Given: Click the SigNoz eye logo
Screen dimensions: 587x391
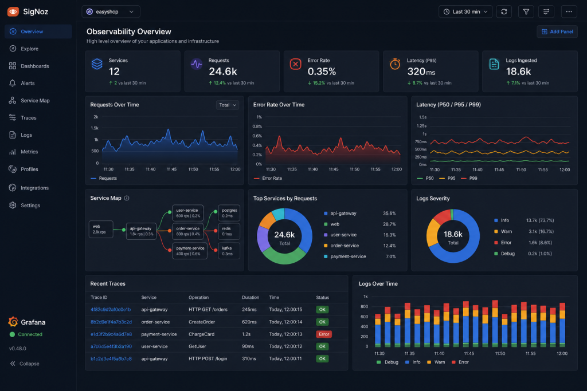Looking at the screenshot, I should (13, 11).
